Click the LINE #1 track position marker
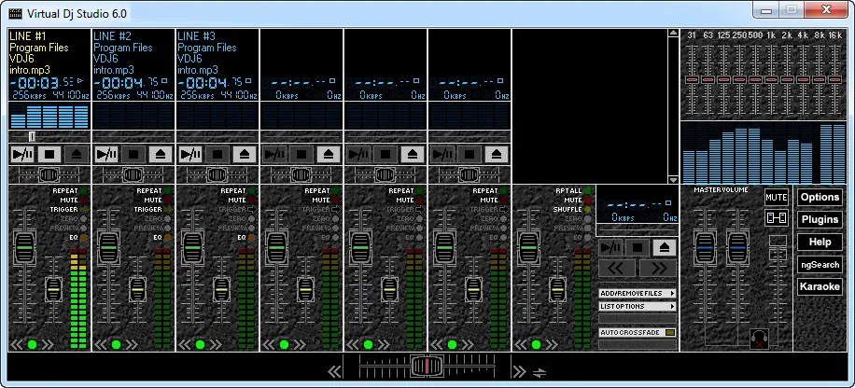 (32, 136)
